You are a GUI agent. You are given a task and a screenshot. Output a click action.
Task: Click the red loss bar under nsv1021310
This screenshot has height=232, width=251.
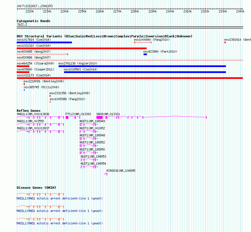click(x=82, y=48)
